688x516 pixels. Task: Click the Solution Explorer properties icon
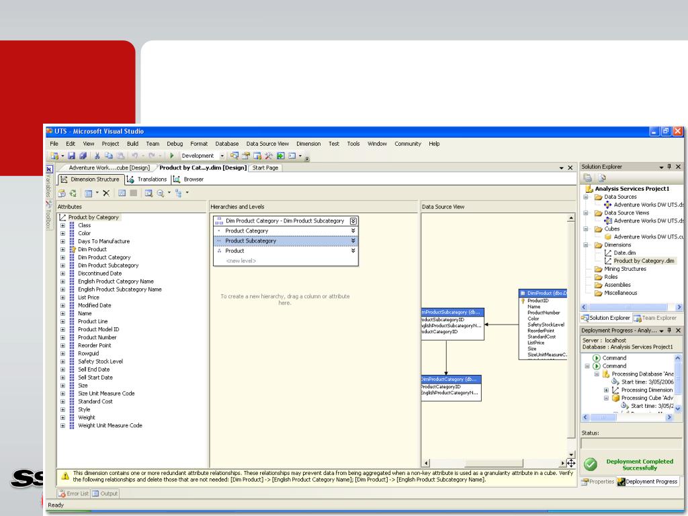pyautogui.click(x=588, y=178)
